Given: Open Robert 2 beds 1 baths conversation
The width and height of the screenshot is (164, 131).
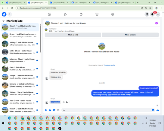Looking at the screenshot, I should tap(20, 110).
